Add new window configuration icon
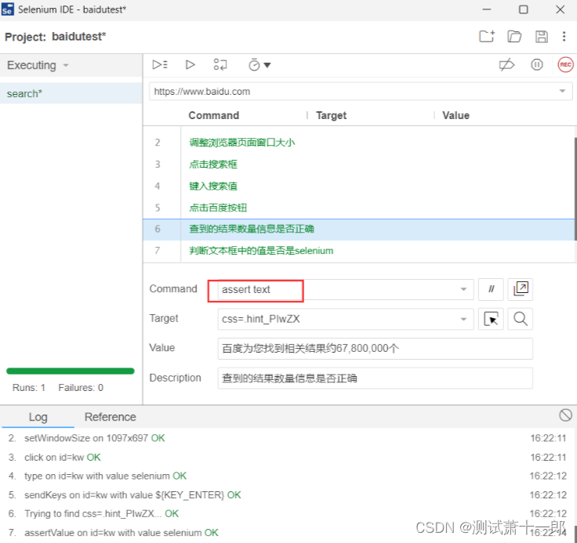This screenshot has height=543, width=577. (x=520, y=289)
